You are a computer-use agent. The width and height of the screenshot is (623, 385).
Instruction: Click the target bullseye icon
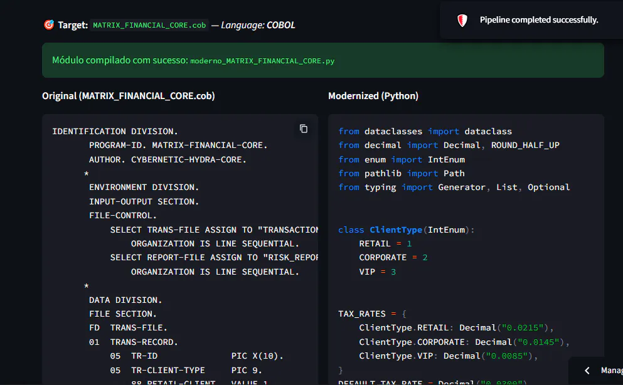[48, 24]
